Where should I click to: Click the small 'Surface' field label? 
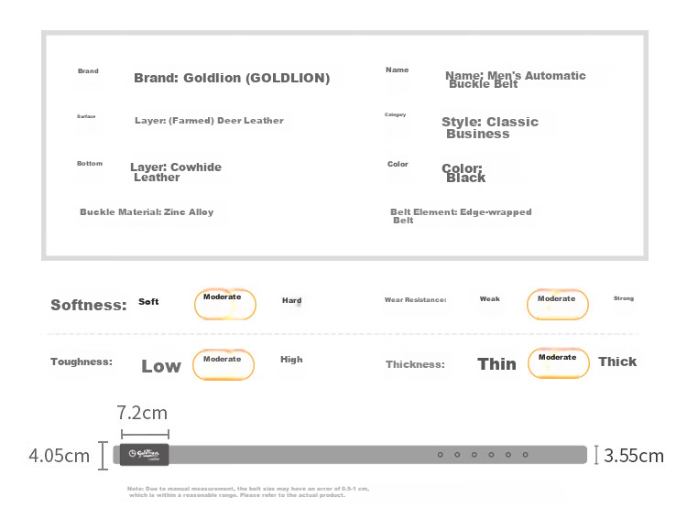coord(86,116)
